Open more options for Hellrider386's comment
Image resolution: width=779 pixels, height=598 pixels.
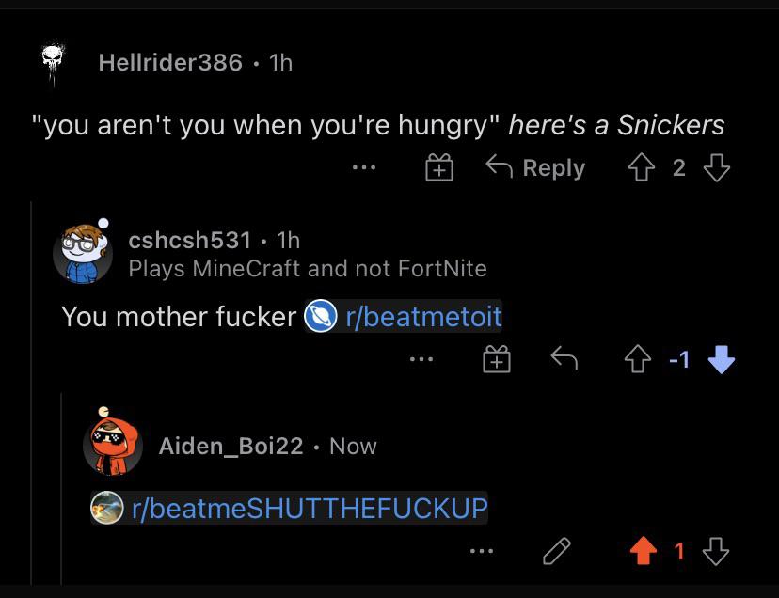tap(364, 168)
